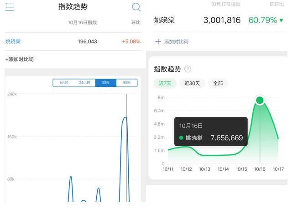The width and height of the screenshot is (292, 211).
Task: Open blue 姚晓棠 keyword link
Action: 13,42
